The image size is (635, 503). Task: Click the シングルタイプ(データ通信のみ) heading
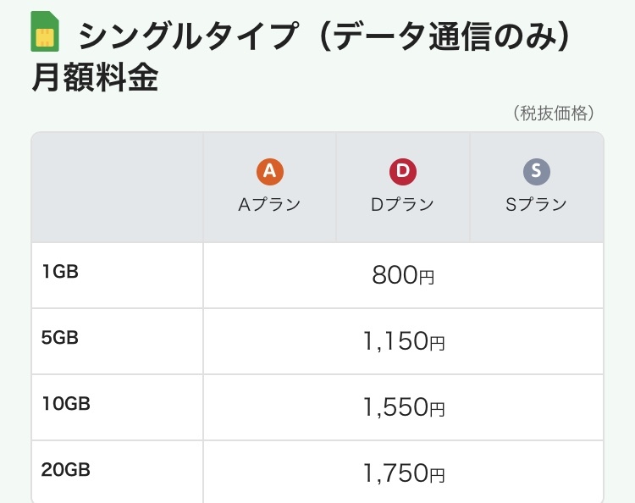(x=330, y=36)
